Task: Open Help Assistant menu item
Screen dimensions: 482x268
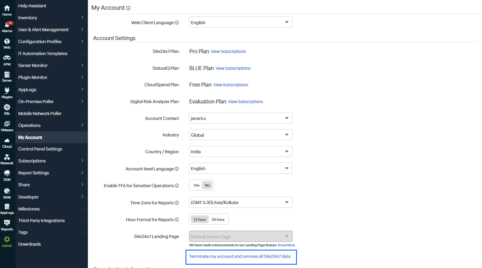Action: click(32, 6)
